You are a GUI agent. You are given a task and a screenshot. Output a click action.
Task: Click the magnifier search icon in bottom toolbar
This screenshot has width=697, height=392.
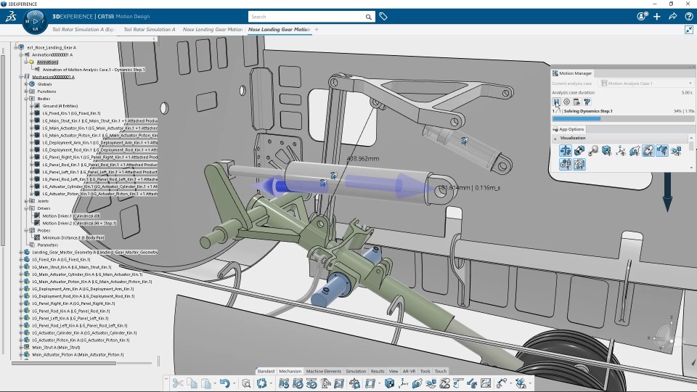pyautogui.click(x=246, y=383)
